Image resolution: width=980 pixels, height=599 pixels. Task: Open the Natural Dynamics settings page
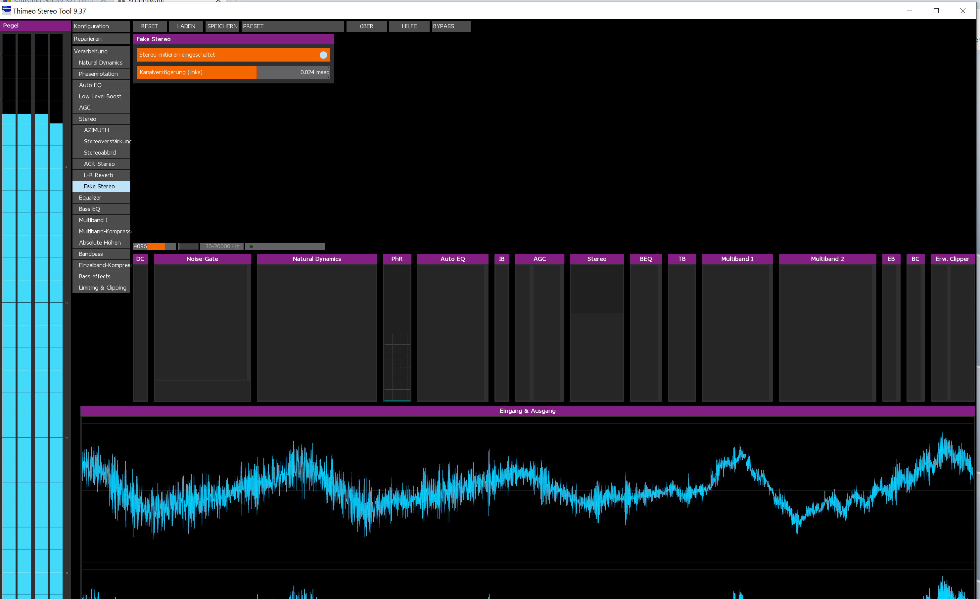[x=101, y=63]
